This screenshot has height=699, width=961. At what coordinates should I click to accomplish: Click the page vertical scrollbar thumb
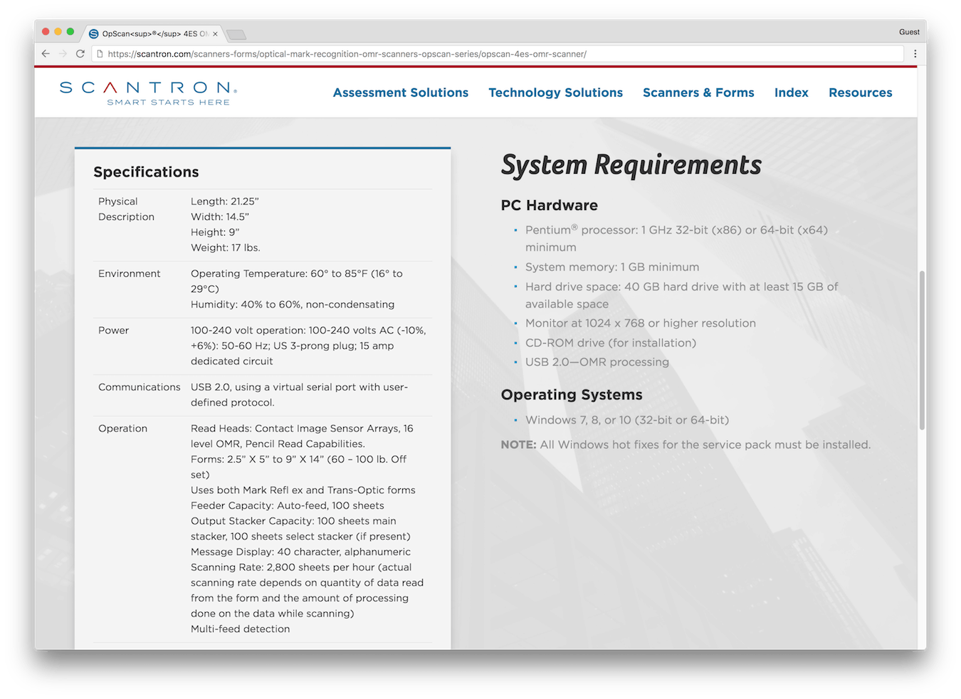(x=922, y=349)
